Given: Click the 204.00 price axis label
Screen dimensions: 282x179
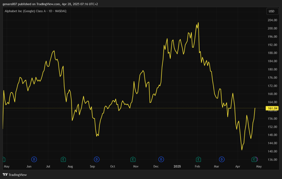Looking at the screenshot, I should click(x=272, y=20).
